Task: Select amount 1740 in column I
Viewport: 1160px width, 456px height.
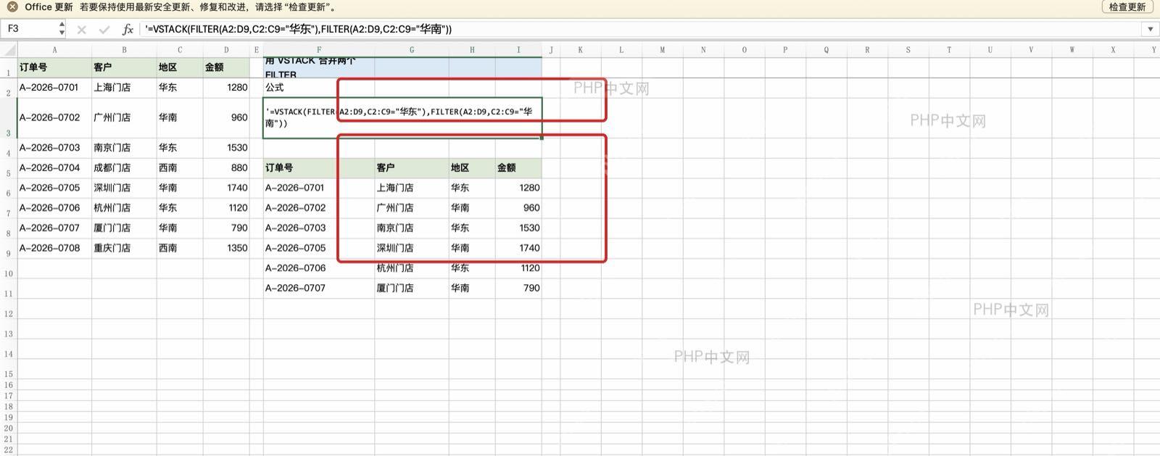Action: pyautogui.click(x=518, y=248)
